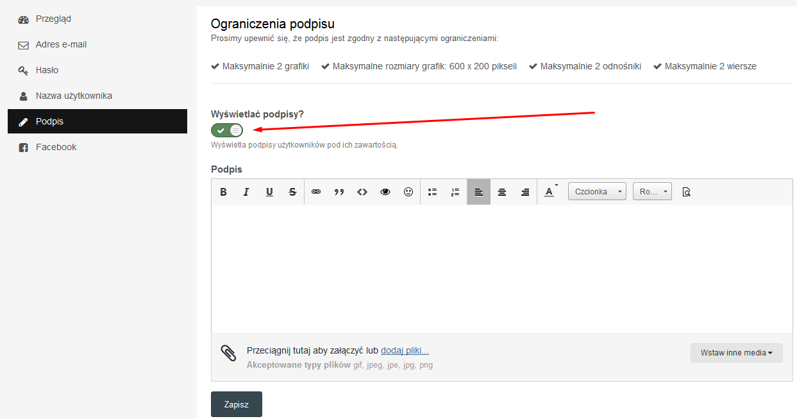Open the Adres e-mail section

point(61,44)
